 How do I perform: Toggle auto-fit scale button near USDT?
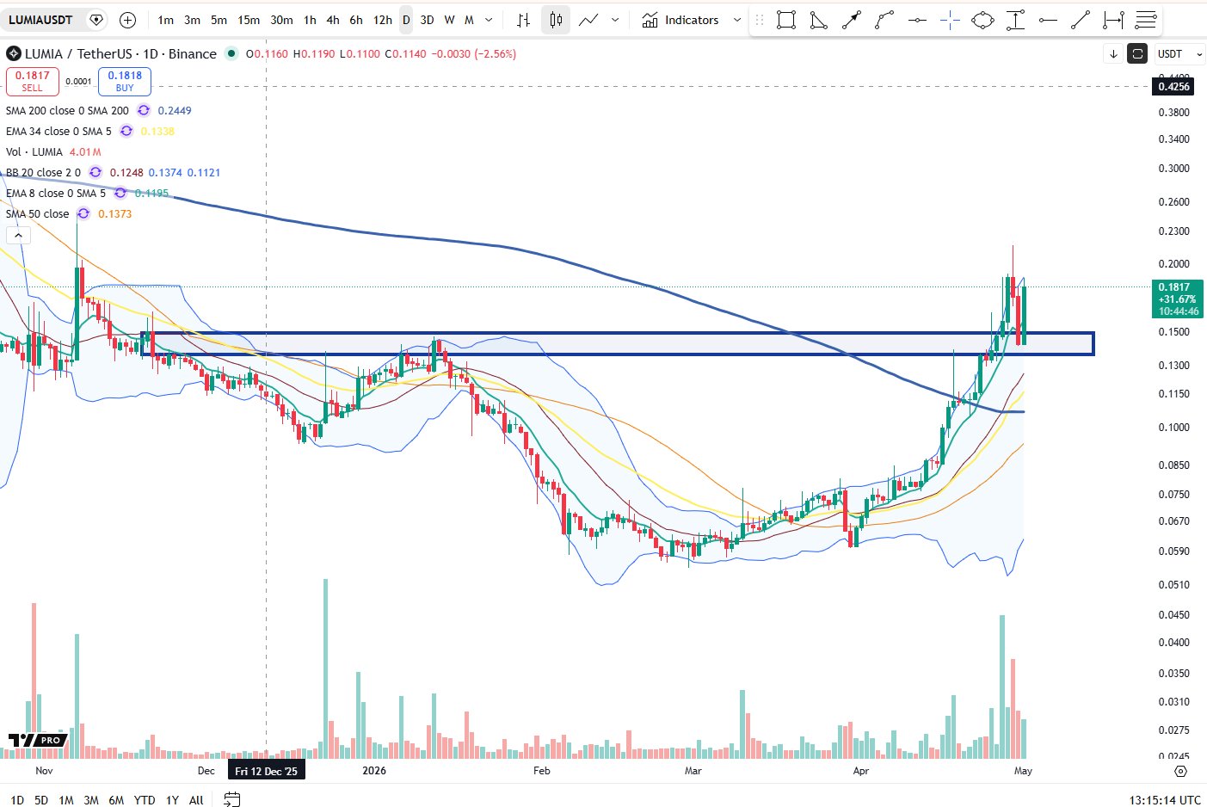[x=1137, y=53]
